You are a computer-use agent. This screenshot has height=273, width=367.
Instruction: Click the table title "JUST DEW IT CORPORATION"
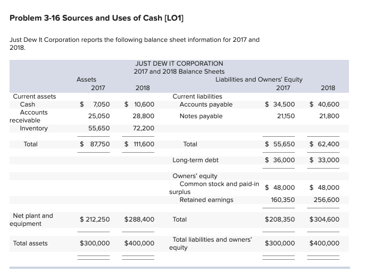(x=179, y=64)
